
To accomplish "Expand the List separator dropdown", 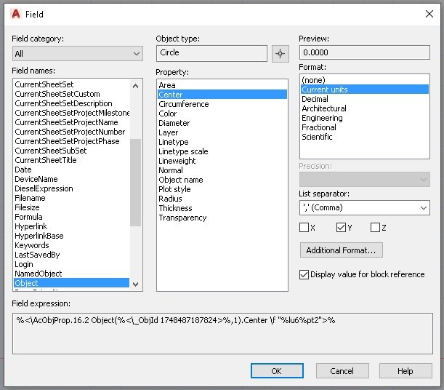I will pos(364,208).
